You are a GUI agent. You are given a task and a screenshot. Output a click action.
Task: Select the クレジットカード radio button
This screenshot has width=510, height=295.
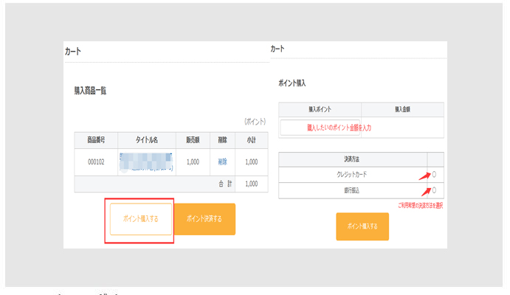point(435,175)
